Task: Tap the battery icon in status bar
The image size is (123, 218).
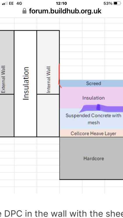Action: pyautogui.click(x=117, y=3)
